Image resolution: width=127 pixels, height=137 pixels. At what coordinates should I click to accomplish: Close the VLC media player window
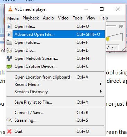[x=118, y=9]
